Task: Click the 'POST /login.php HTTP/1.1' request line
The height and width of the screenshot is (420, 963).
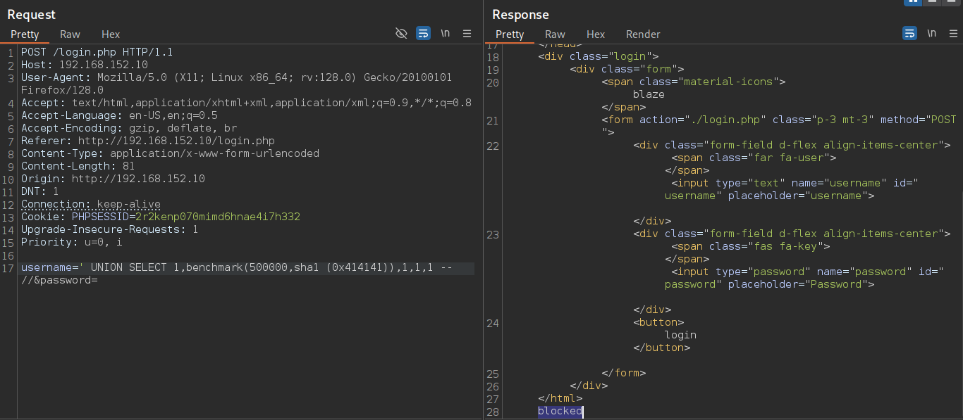Action: [x=97, y=52]
